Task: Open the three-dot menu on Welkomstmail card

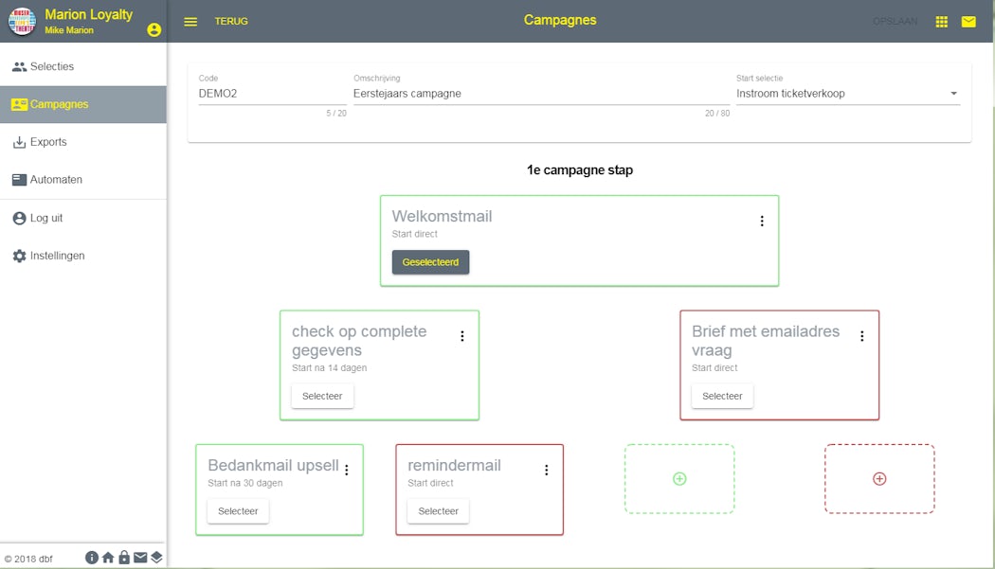Action: tap(762, 222)
